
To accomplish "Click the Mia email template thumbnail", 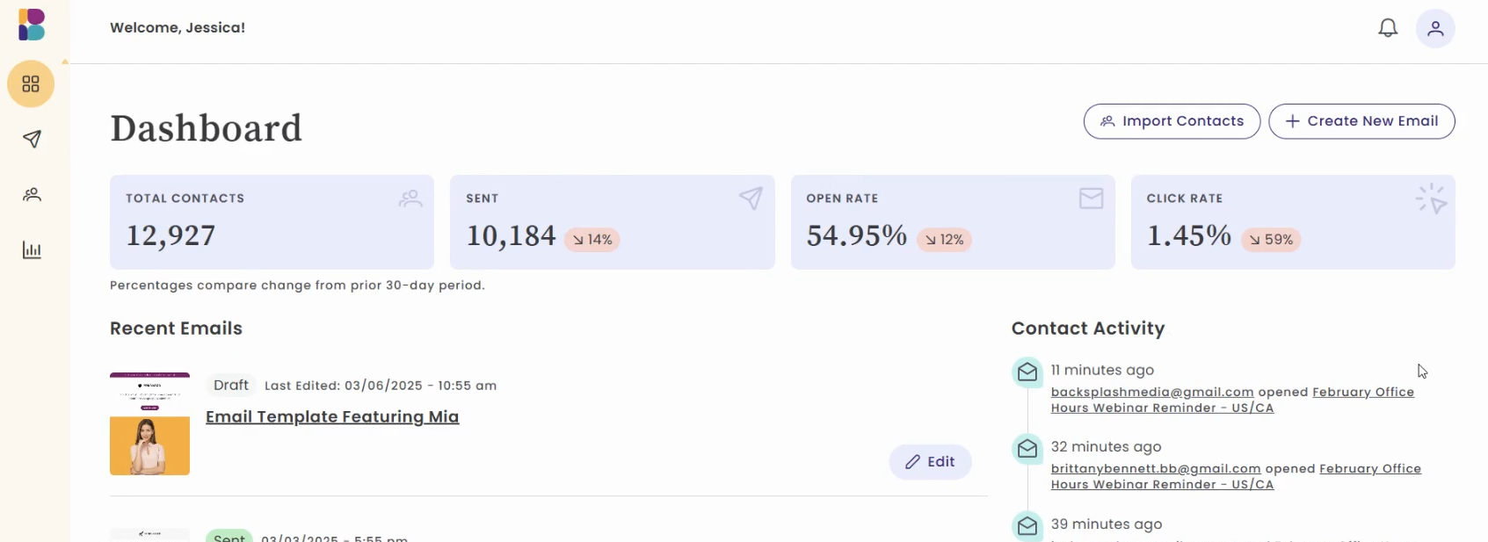I will click(x=149, y=424).
